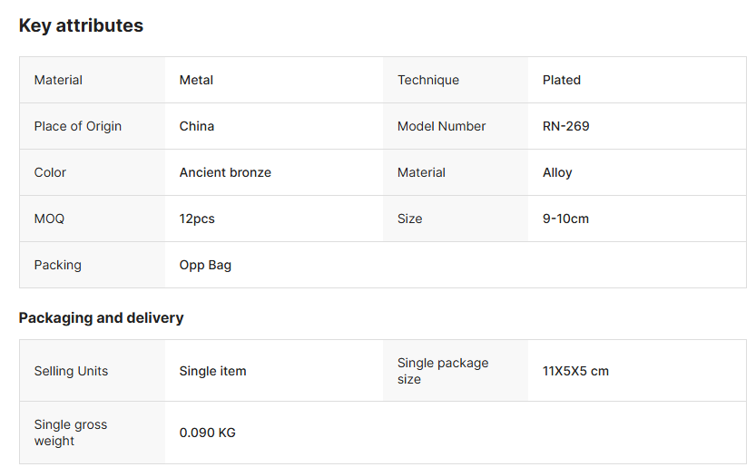
Task: Click the Plated technique value
Action: pos(561,80)
